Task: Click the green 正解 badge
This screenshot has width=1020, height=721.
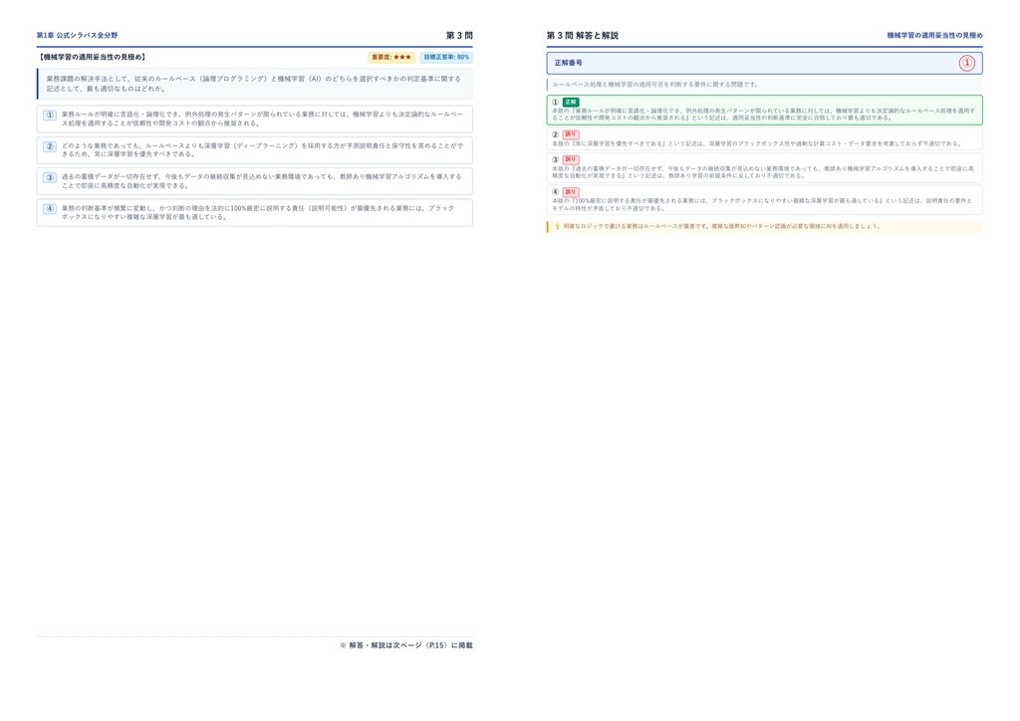Action: [571, 102]
